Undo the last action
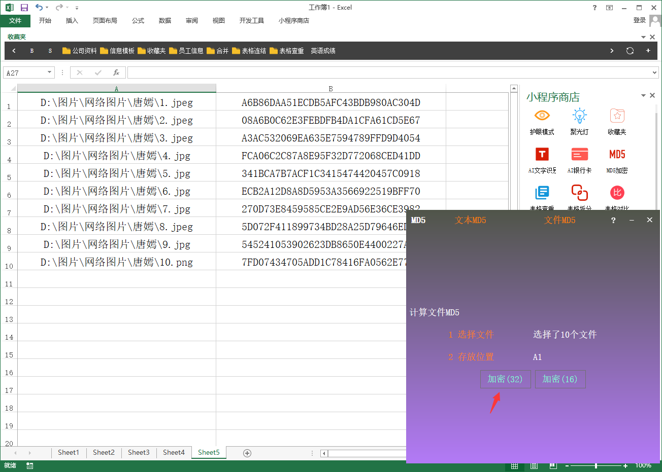This screenshot has height=472, width=662. pyautogui.click(x=39, y=8)
